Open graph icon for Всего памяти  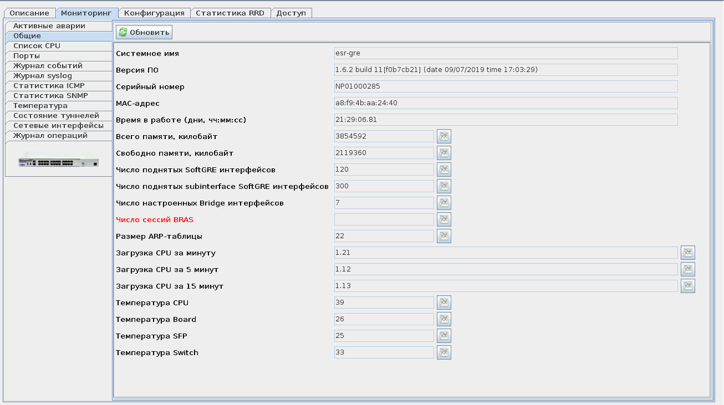pos(443,136)
